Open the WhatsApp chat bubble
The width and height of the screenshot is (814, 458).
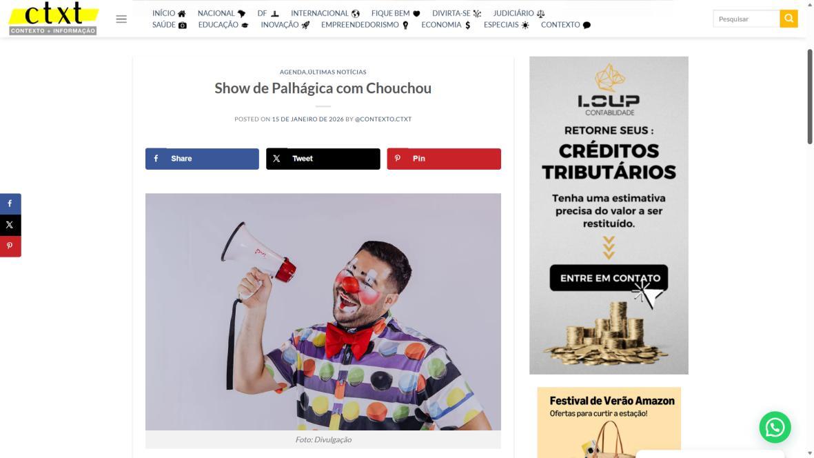[x=775, y=427]
